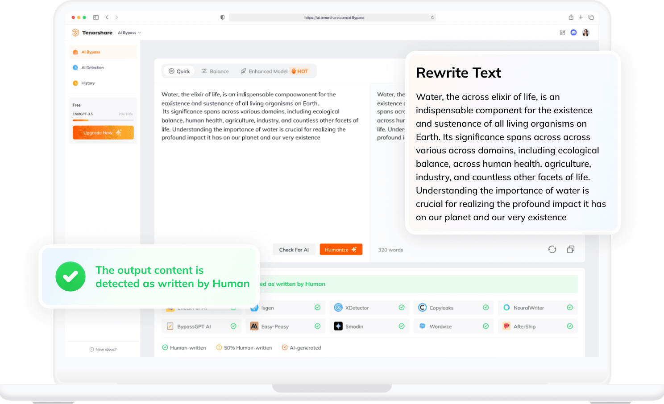Click the green check beside Smodin
The image size is (664, 404).
point(402,326)
